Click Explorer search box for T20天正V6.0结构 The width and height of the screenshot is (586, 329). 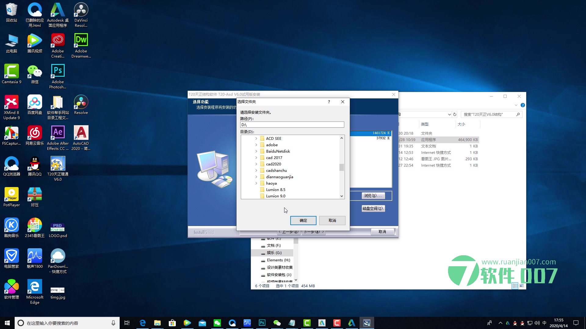pyautogui.click(x=491, y=115)
